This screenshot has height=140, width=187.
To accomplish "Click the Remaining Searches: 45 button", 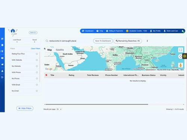I will pos(128,41).
